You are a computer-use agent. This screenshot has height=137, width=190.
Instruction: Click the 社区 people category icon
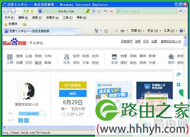pyautogui.click(x=66, y=57)
